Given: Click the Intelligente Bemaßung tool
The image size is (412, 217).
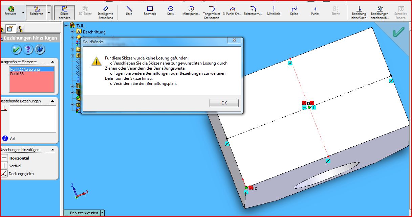Looking at the screenshot, I should click(105, 12).
